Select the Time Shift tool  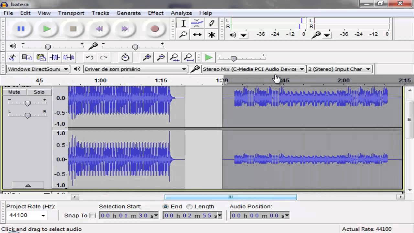click(x=197, y=35)
